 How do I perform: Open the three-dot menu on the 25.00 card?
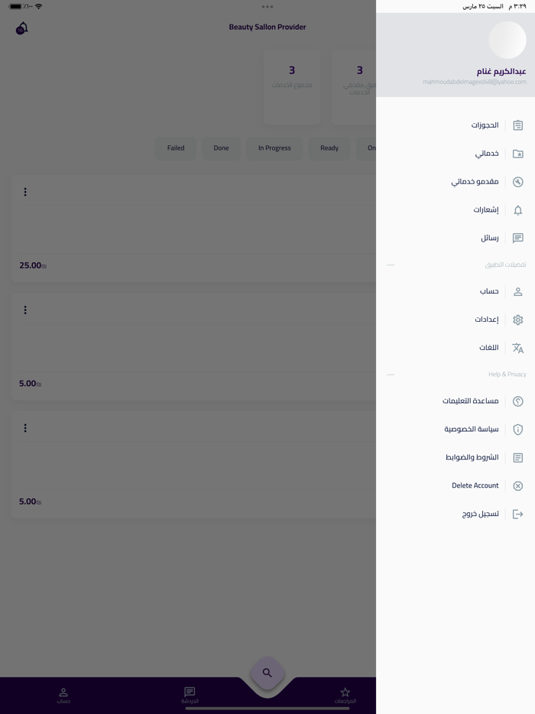[25, 192]
